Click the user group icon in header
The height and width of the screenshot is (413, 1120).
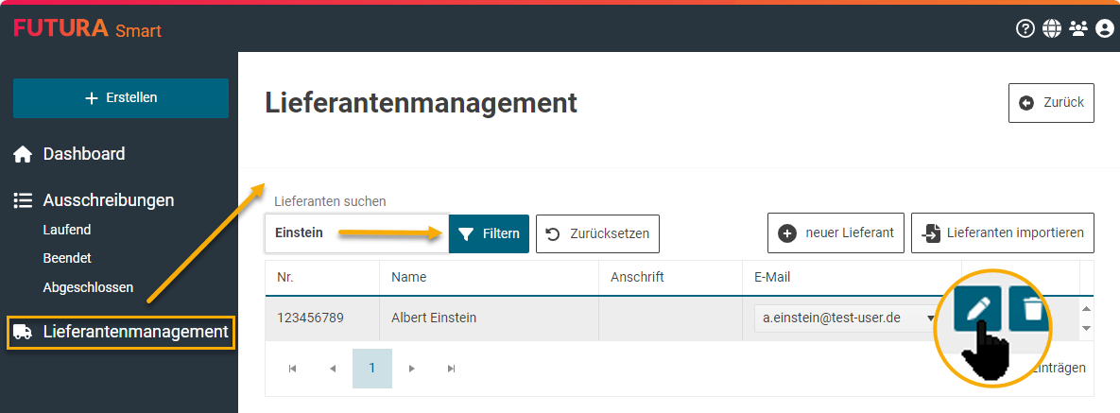coord(1078,28)
